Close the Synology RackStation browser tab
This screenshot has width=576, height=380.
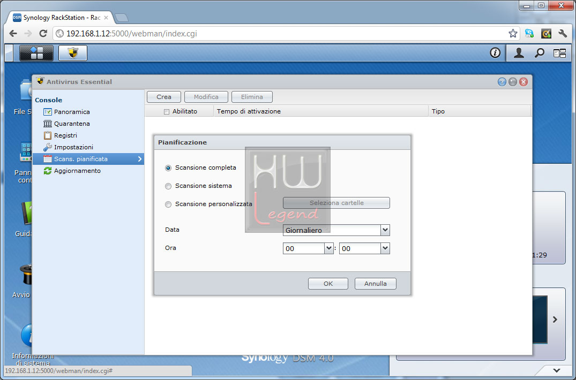point(106,18)
